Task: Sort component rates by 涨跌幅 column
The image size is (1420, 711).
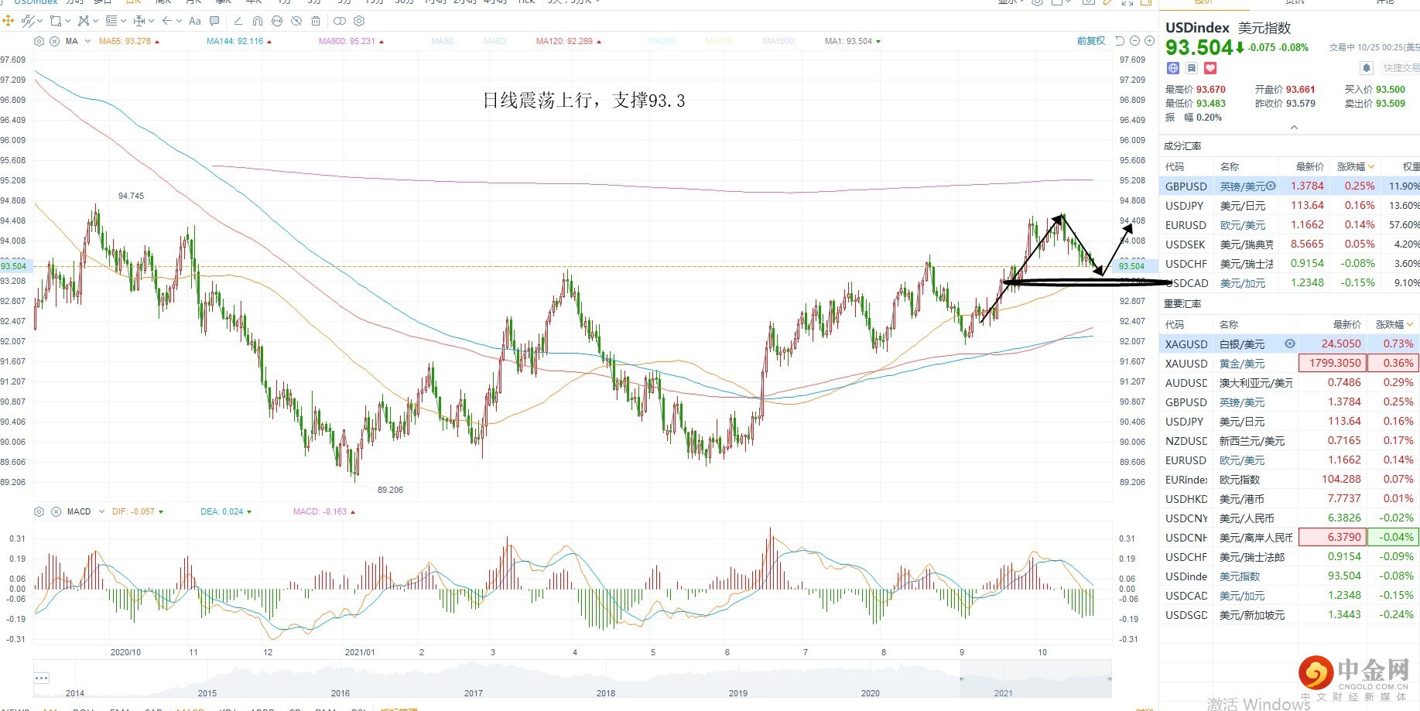Action: [x=1356, y=166]
